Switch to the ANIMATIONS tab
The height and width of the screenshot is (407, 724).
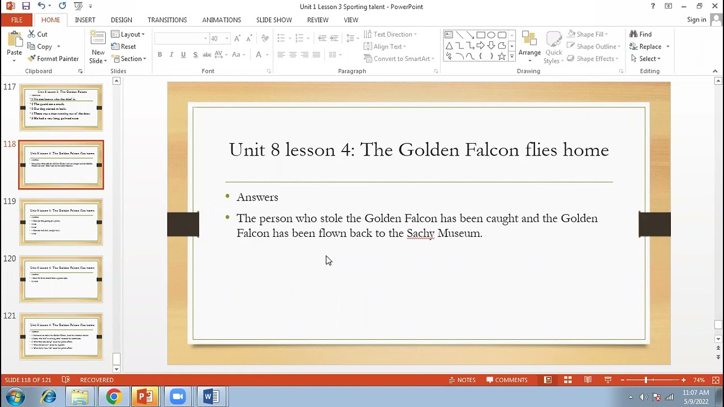point(222,20)
